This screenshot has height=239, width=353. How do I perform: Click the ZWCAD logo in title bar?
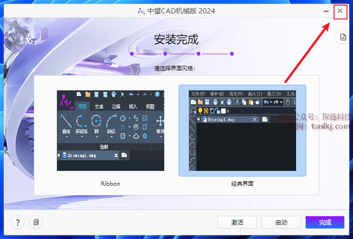click(142, 11)
